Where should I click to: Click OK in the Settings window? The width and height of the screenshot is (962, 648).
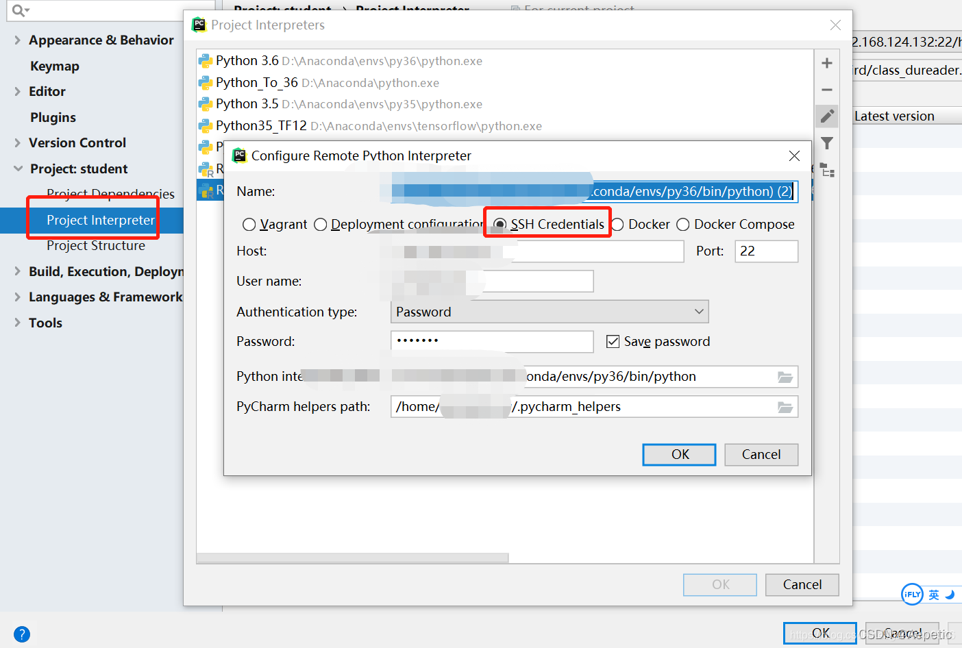(x=820, y=633)
